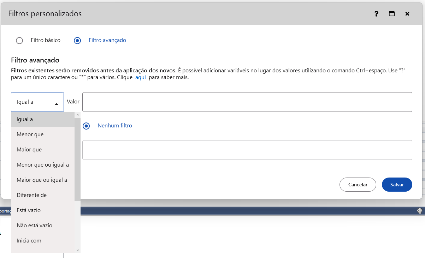Click the scroll up arrow in the operator list
425x258 pixels.
pos(78,115)
